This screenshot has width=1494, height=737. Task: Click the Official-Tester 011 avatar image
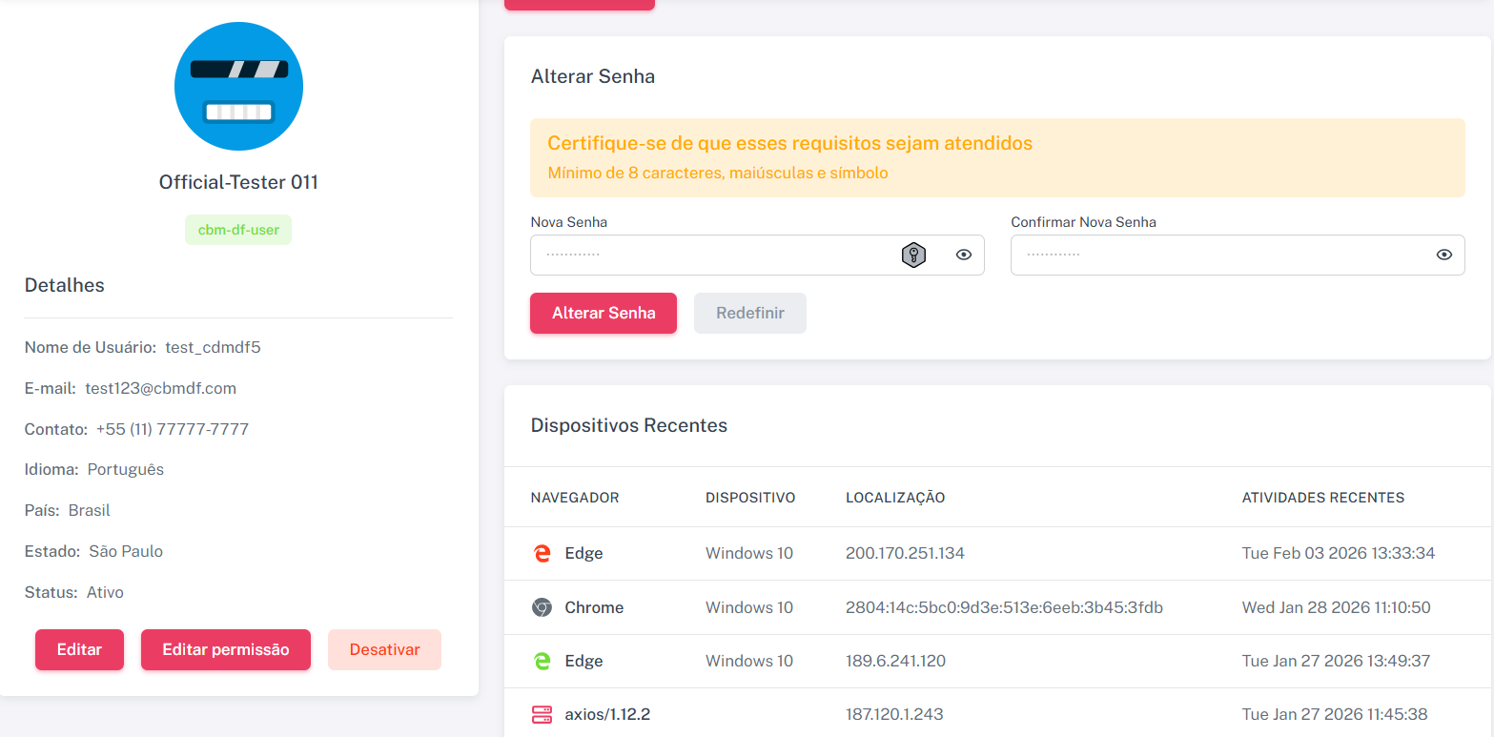238,87
